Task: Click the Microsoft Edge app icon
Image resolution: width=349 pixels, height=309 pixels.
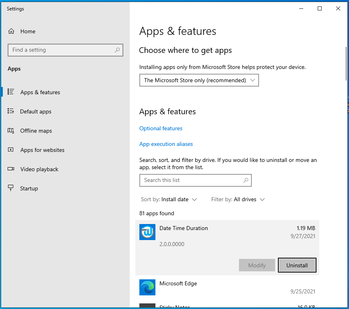Action: tap(147, 287)
